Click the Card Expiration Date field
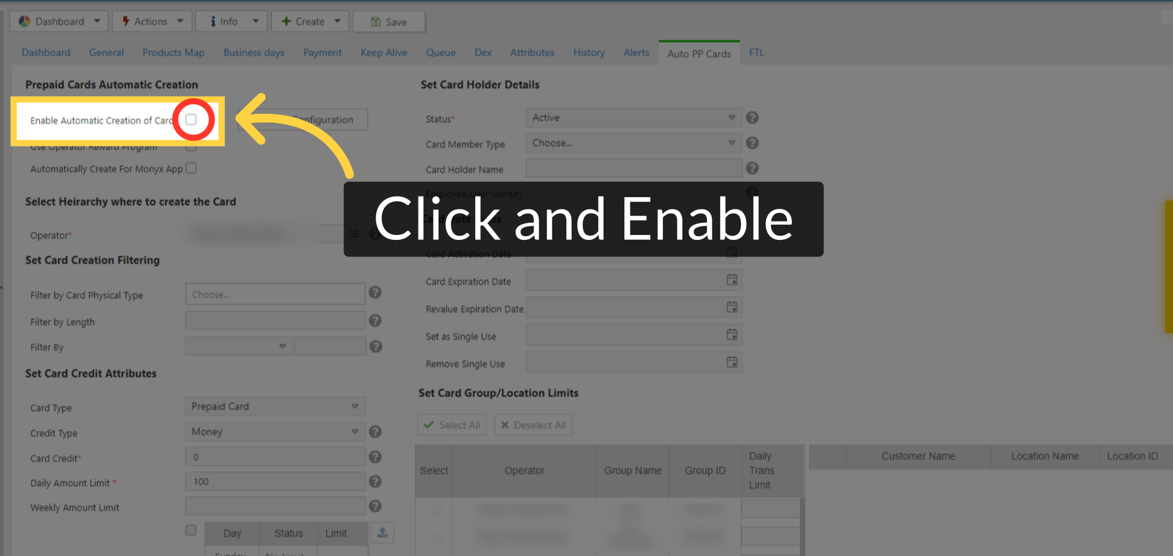This screenshot has width=1173, height=556. click(x=634, y=280)
